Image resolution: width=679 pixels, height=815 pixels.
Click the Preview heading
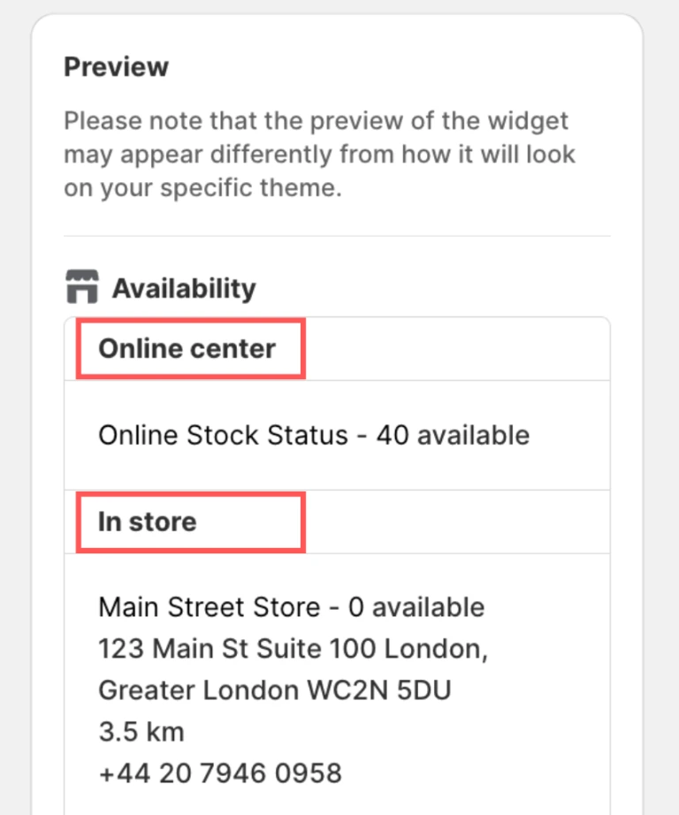(116, 66)
